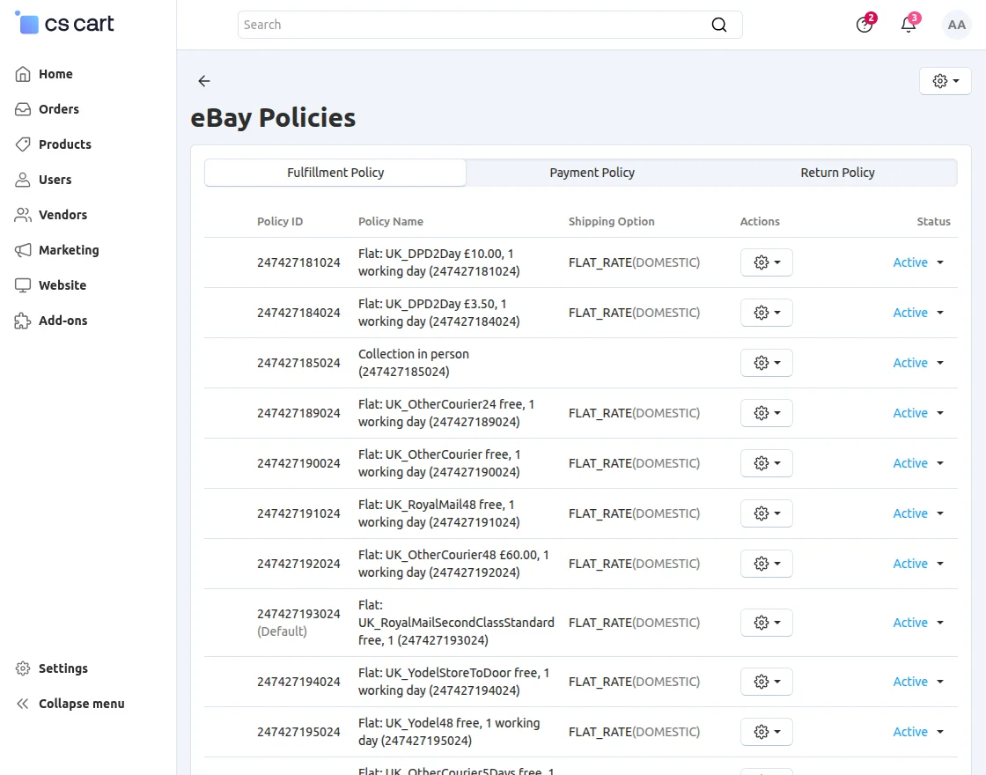Switch to the Payment Policy tab

(592, 173)
